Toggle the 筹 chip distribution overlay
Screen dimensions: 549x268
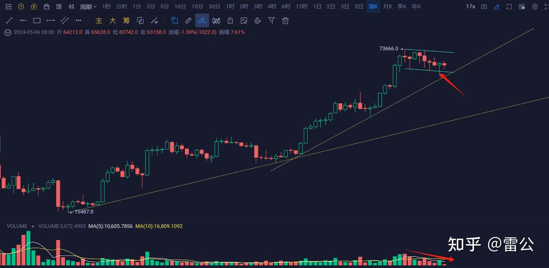pos(126,21)
